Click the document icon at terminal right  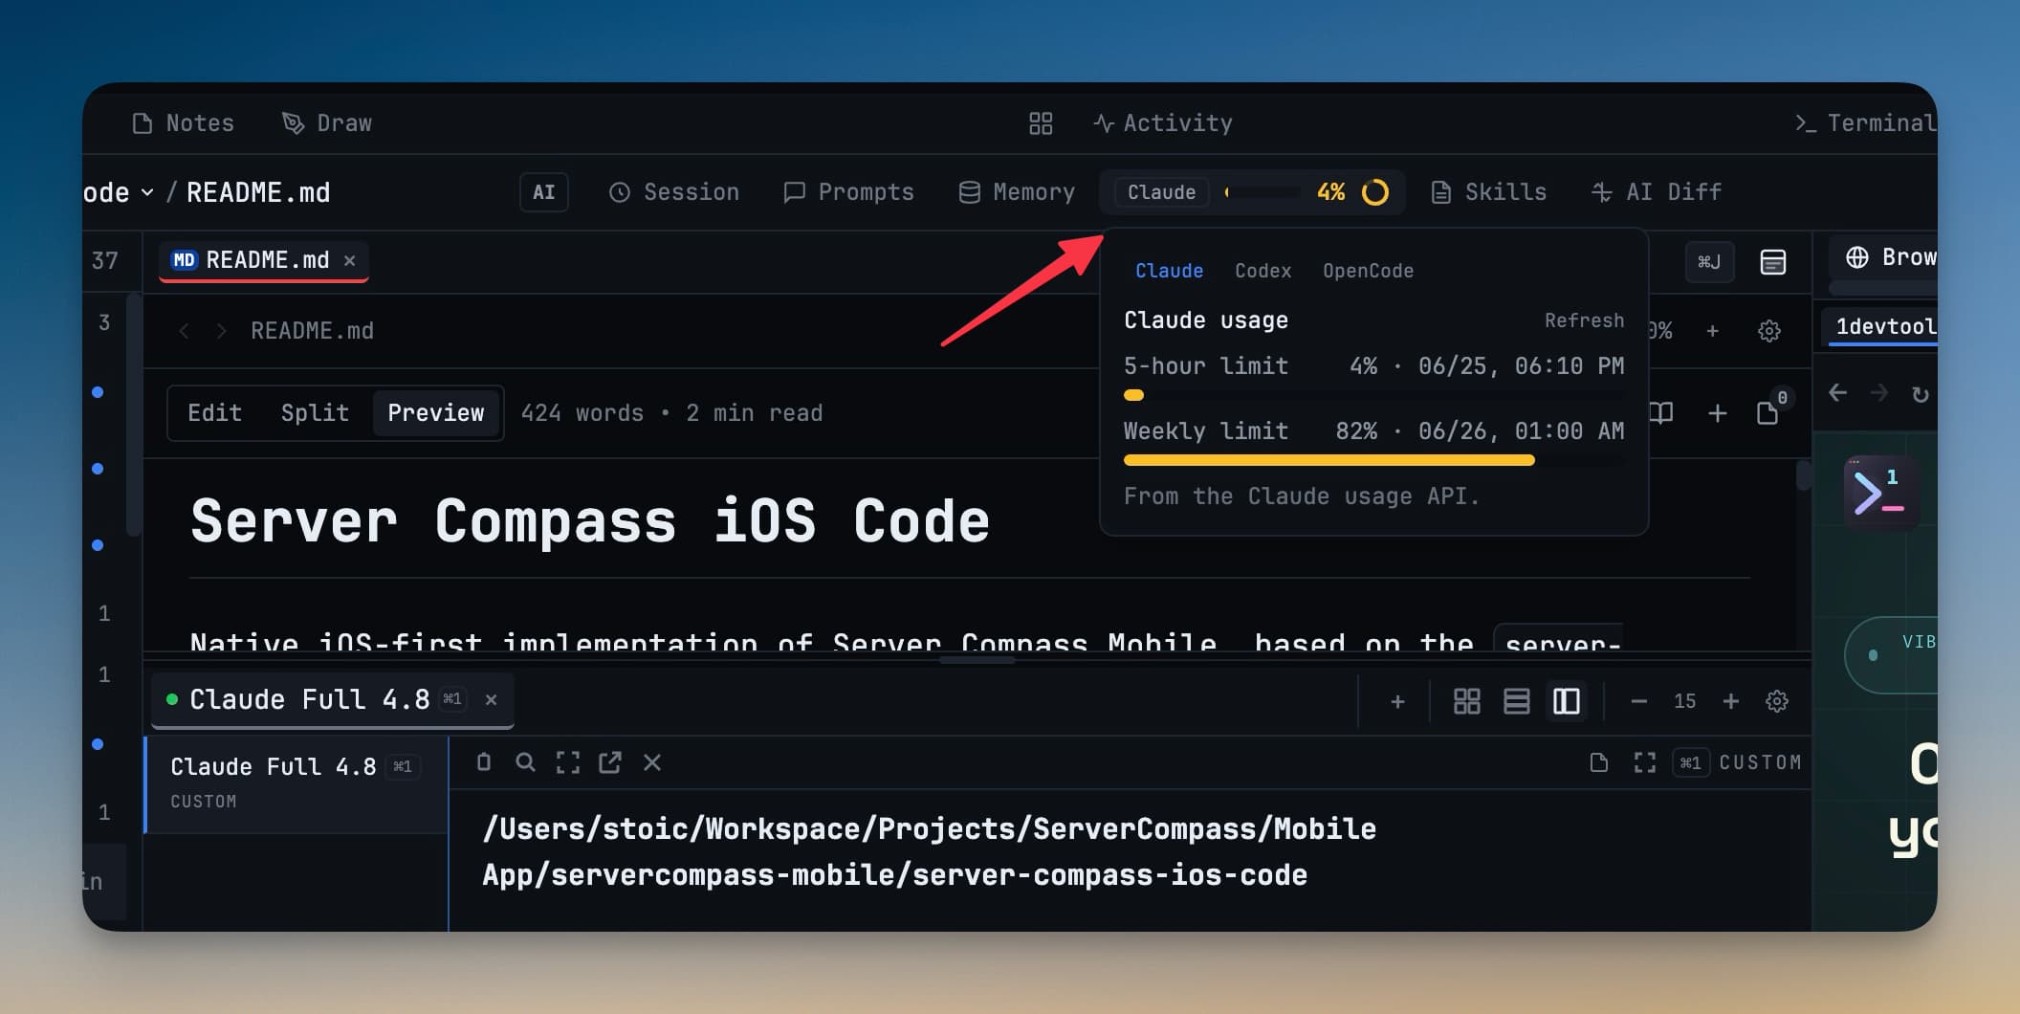point(1598,762)
